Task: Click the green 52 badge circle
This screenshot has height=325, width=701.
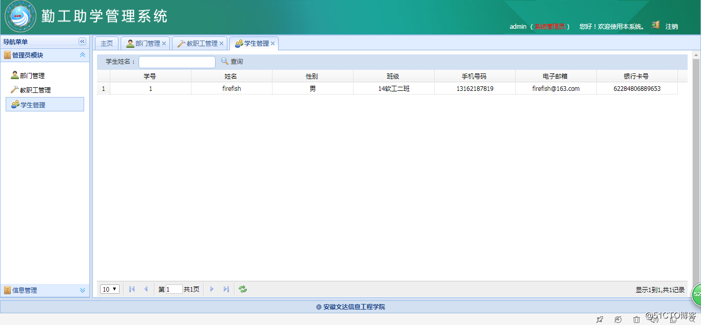Action: tap(697, 294)
